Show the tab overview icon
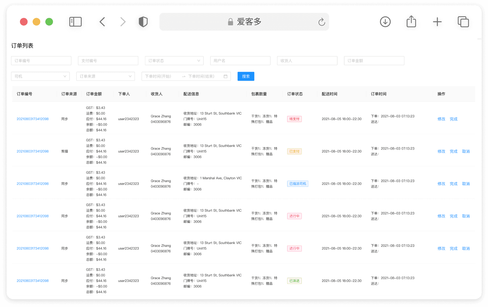 (463, 22)
